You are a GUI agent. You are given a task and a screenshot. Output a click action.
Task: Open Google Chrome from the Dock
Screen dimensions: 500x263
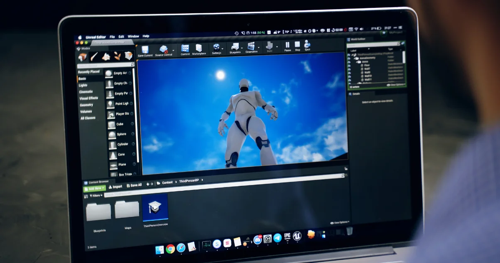(x=170, y=248)
